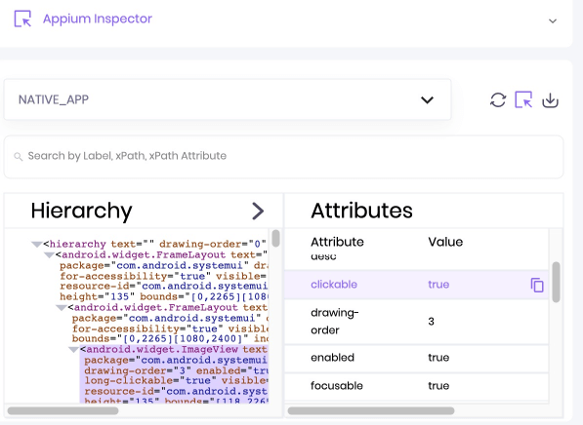
Task: Collapse the nested FrameLayout bounds node
Action: (62, 308)
